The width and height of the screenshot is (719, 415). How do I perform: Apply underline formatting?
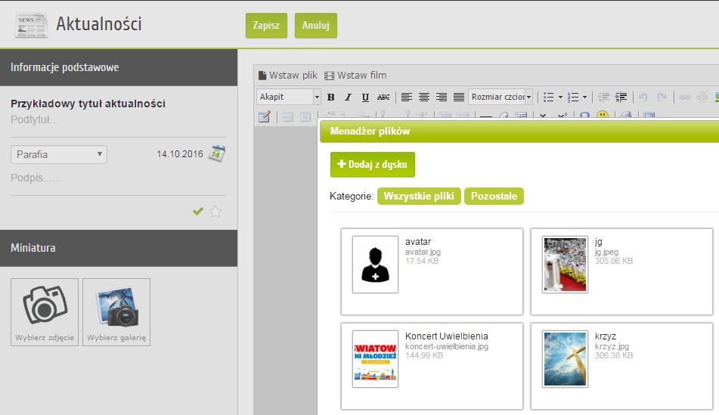tap(365, 97)
